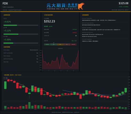The image size is (131, 114).
Task: Click the Truist Securities rating row
Action: pyautogui.click(x=21, y=53)
